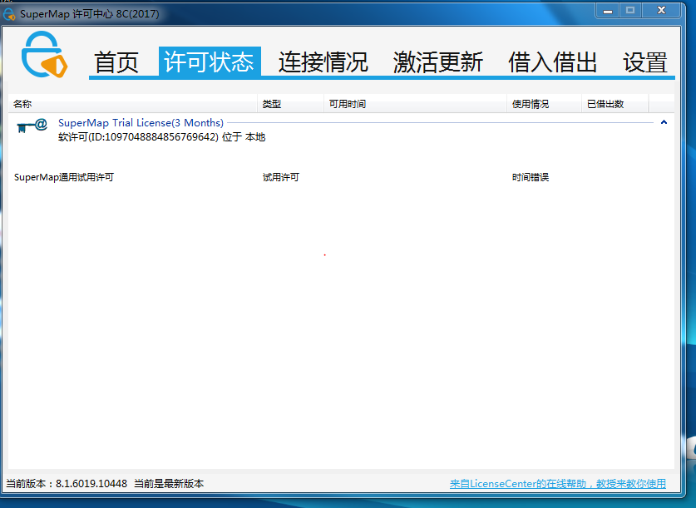Select the 许可状态 tab
Viewport: 696px width, 508px height.
(210, 62)
